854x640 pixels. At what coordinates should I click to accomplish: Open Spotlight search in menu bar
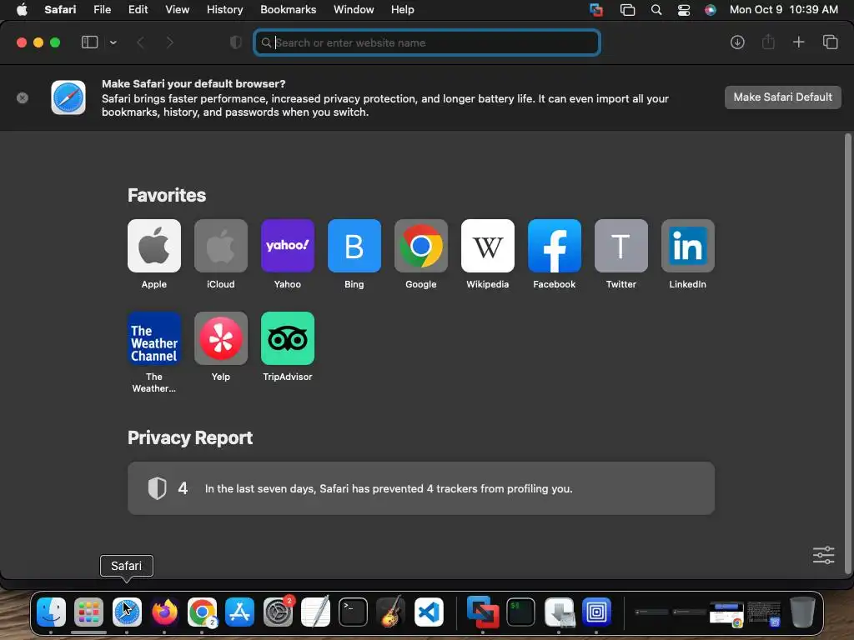coord(656,9)
